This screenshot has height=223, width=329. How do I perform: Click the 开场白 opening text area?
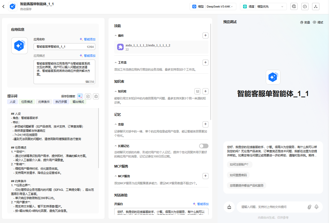point(161,211)
